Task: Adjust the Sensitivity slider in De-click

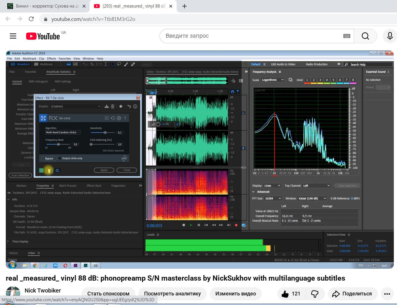Action: [105, 133]
